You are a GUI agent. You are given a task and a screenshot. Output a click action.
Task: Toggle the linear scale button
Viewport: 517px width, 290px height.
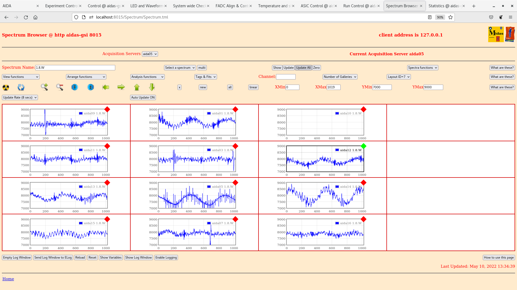pos(253,87)
